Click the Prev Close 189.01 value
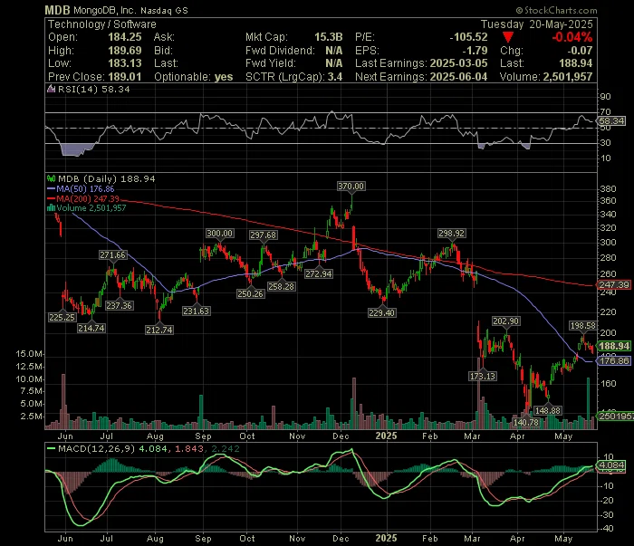This screenshot has width=634, height=546. coord(125,77)
